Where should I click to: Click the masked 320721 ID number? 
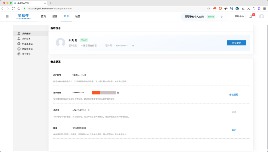coord(125,45)
